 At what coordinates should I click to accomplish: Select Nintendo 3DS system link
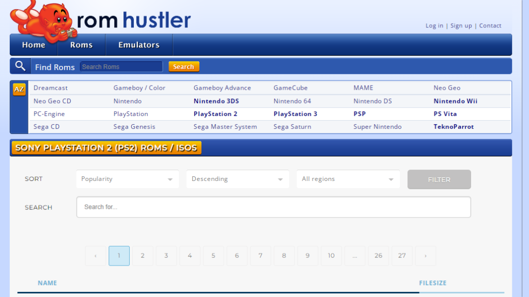216,101
